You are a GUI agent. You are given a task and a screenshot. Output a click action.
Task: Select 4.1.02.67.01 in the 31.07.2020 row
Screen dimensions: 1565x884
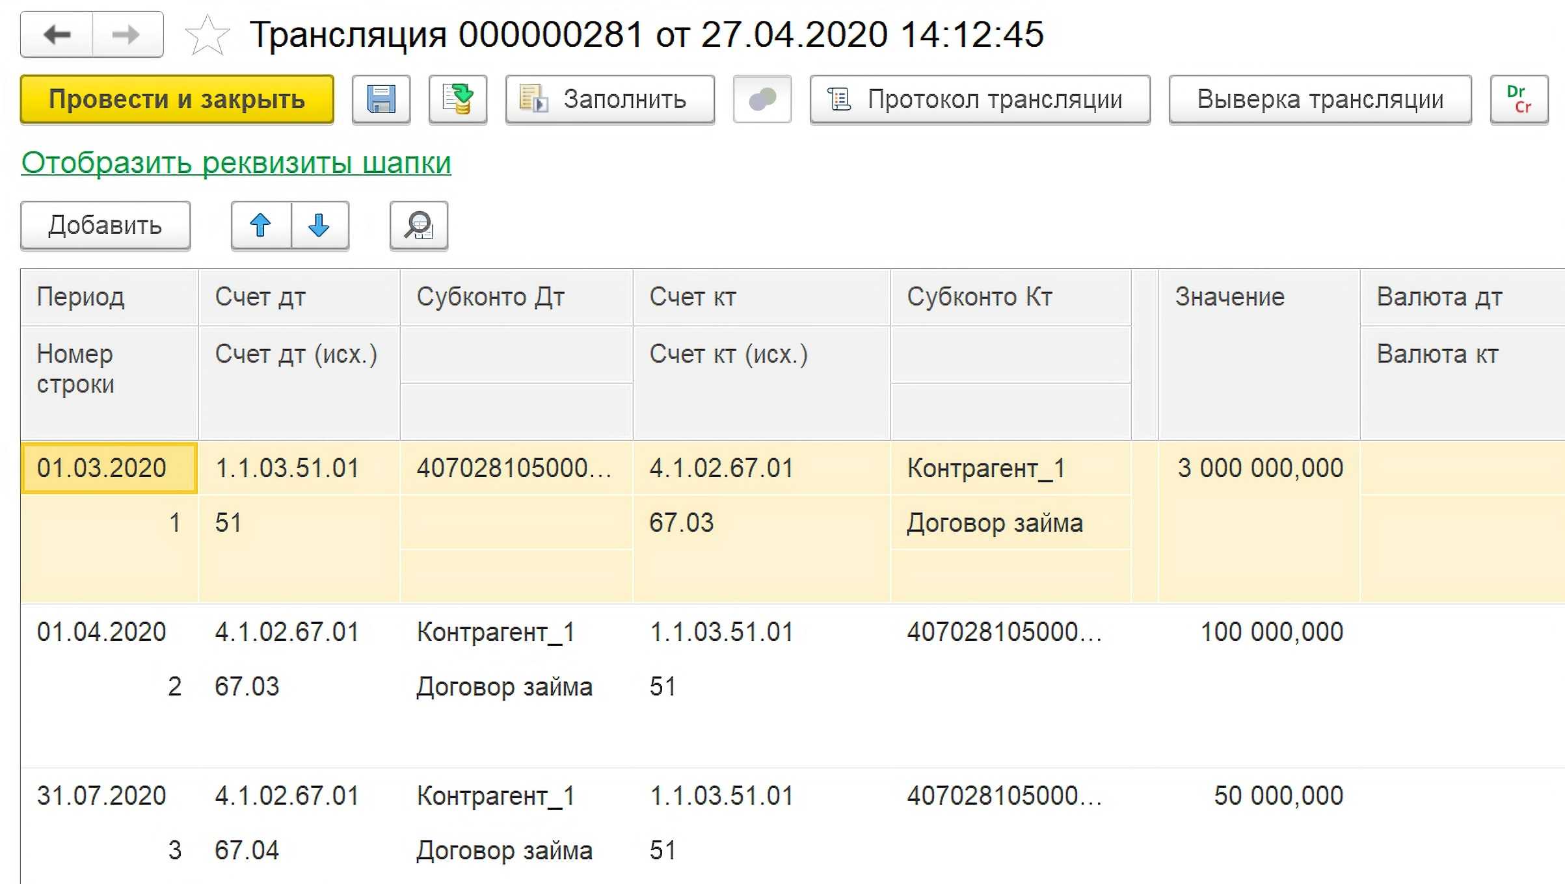pyautogui.click(x=299, y=796)
